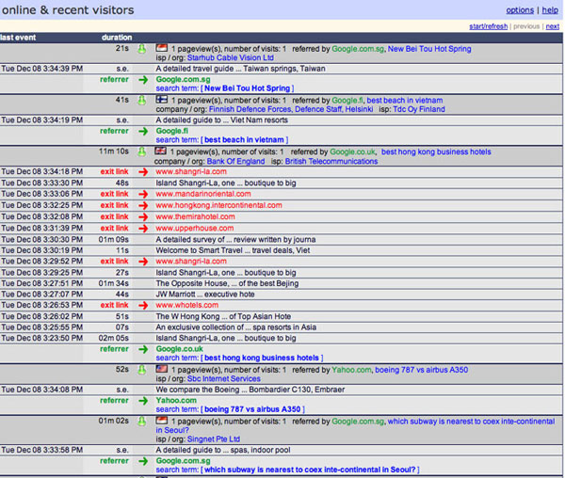Image resolution: width=565 pixels, height=478 pixels.
Task: Click the US flag in the Yahoo visitor row
Action: coord(161,369)
